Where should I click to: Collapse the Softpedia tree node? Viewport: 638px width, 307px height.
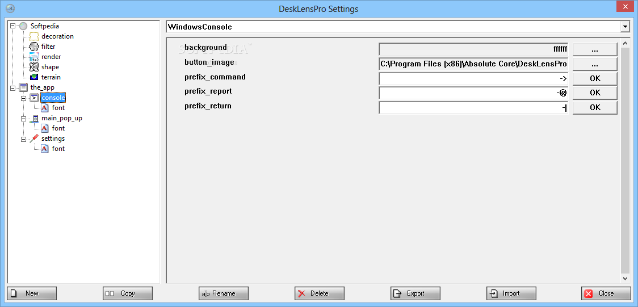(13, 26)
